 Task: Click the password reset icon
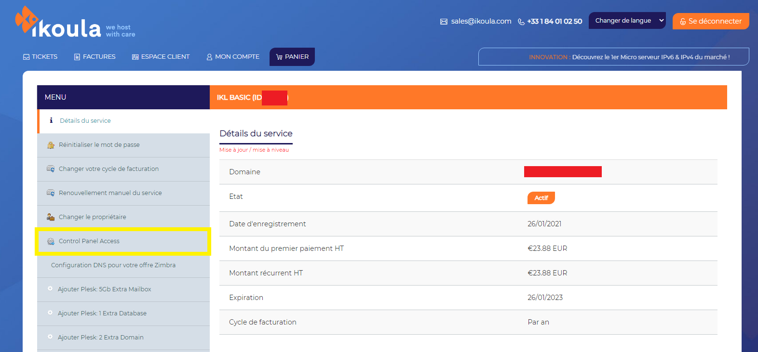[51, 145]
